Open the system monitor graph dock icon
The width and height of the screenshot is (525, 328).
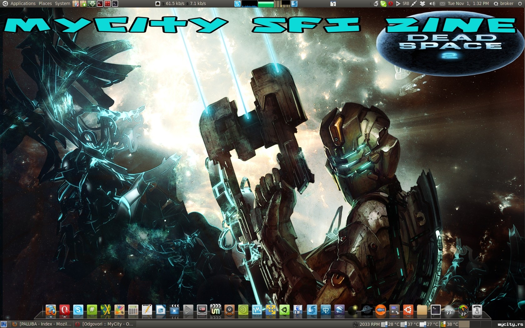pyautogui.click(x=257, y=310)
